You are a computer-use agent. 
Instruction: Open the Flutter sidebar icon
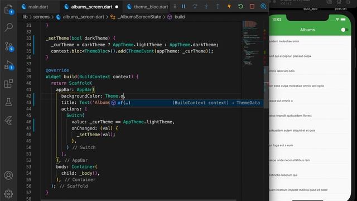[9, 121]
